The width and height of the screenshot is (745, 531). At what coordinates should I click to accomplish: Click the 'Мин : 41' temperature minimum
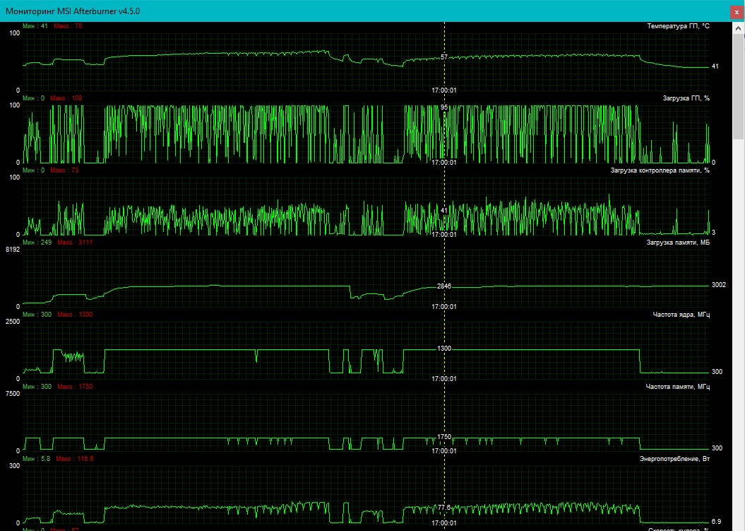(x=35, y=26)
